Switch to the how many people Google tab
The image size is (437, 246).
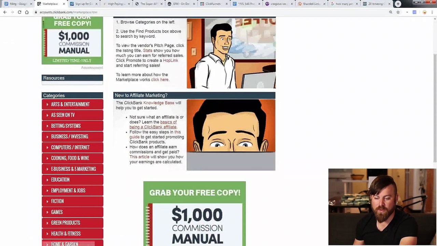(344, 4)
